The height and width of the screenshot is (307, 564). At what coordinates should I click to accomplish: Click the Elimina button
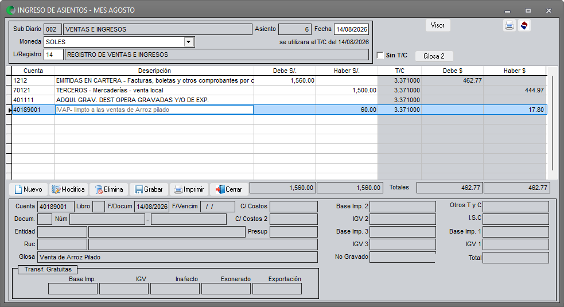pos(108,189)
